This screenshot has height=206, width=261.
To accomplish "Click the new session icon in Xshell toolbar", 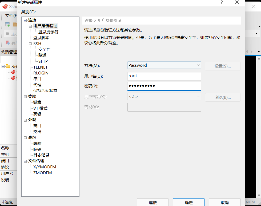I will click(7, 25).
